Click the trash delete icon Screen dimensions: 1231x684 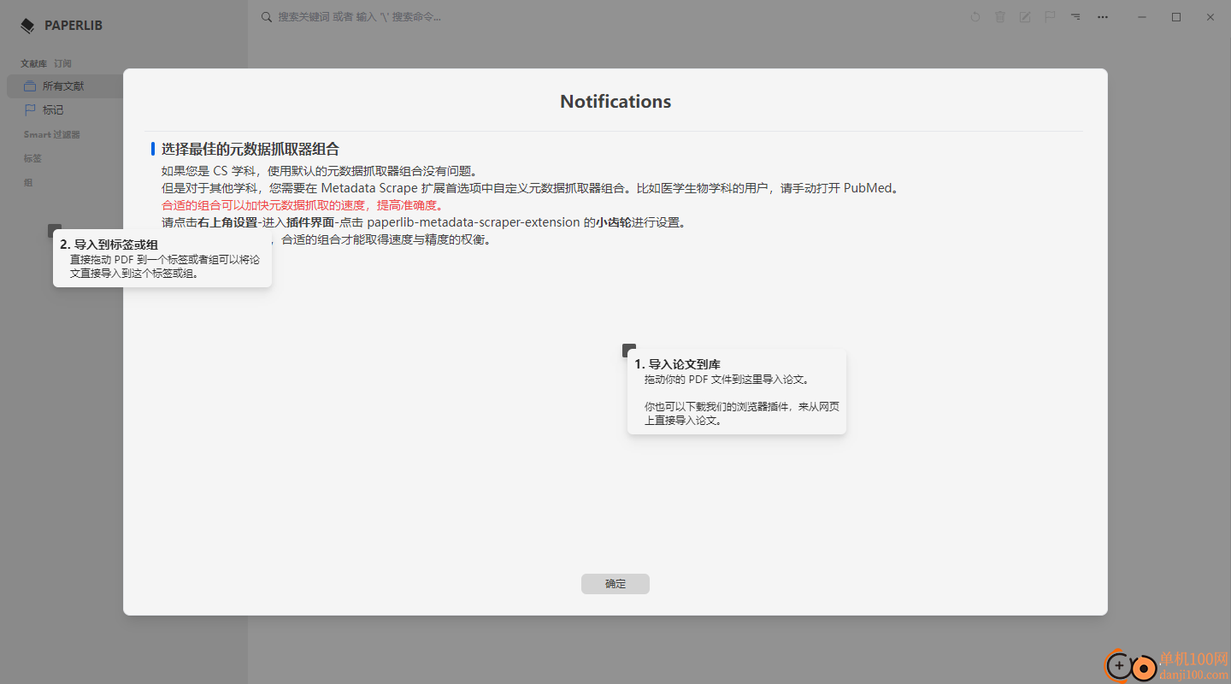coord(1000,16)
